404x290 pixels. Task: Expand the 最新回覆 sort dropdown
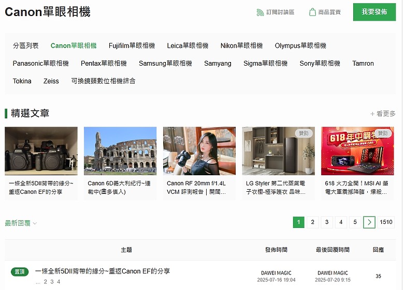pyautogui.click(x=21, y=223)
